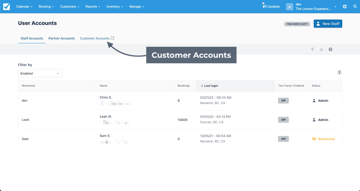Click the Restricted eye-slash icon for Sam
The width and height of the screenshot is (360, 191).
click(314, 139)
